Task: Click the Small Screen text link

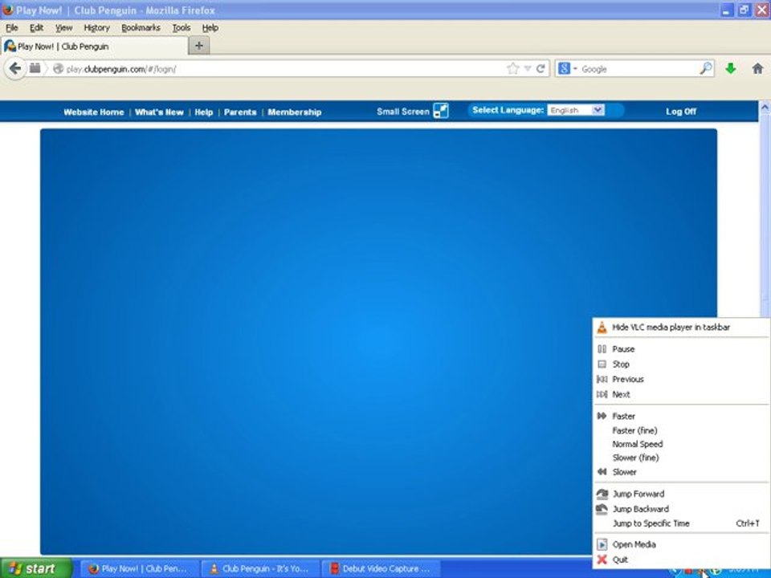Action: [402, 112]
